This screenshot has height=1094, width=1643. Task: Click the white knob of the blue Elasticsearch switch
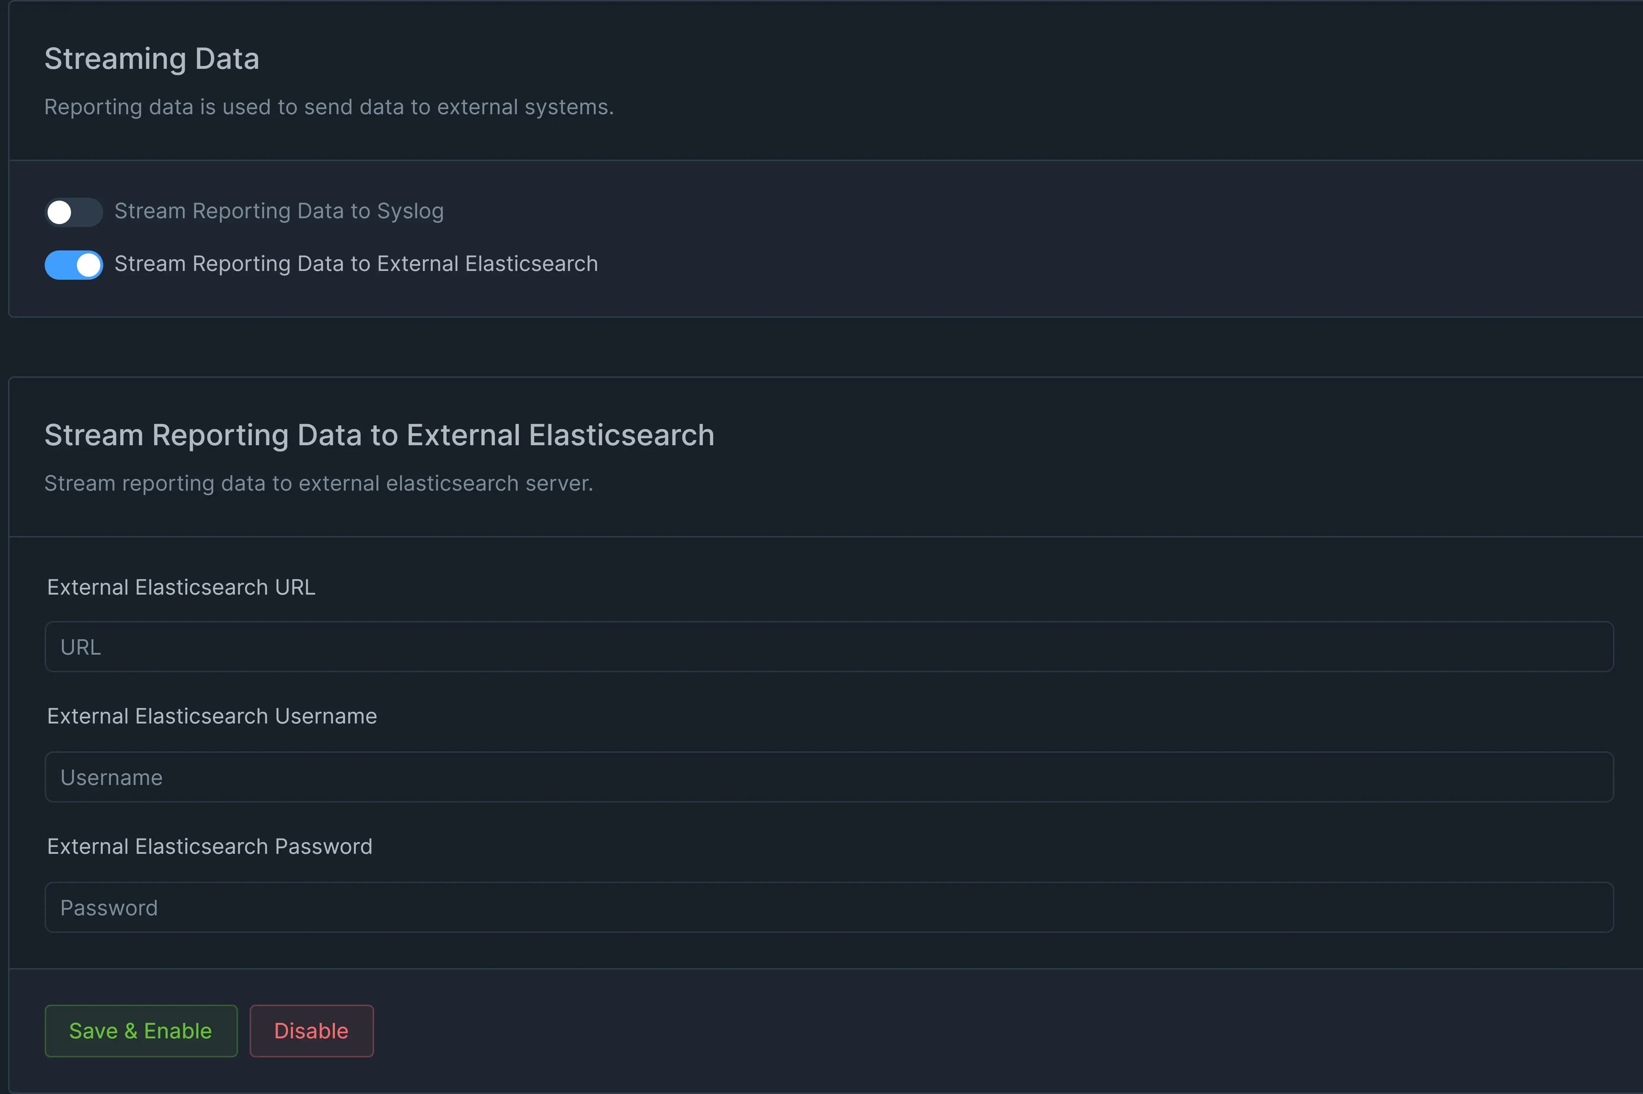click(88, 265)
